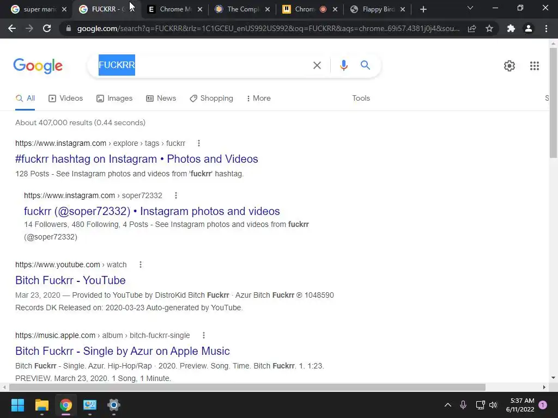Open Google apps grid
Screen dimensions: 558x418
(x=534, y=66)
